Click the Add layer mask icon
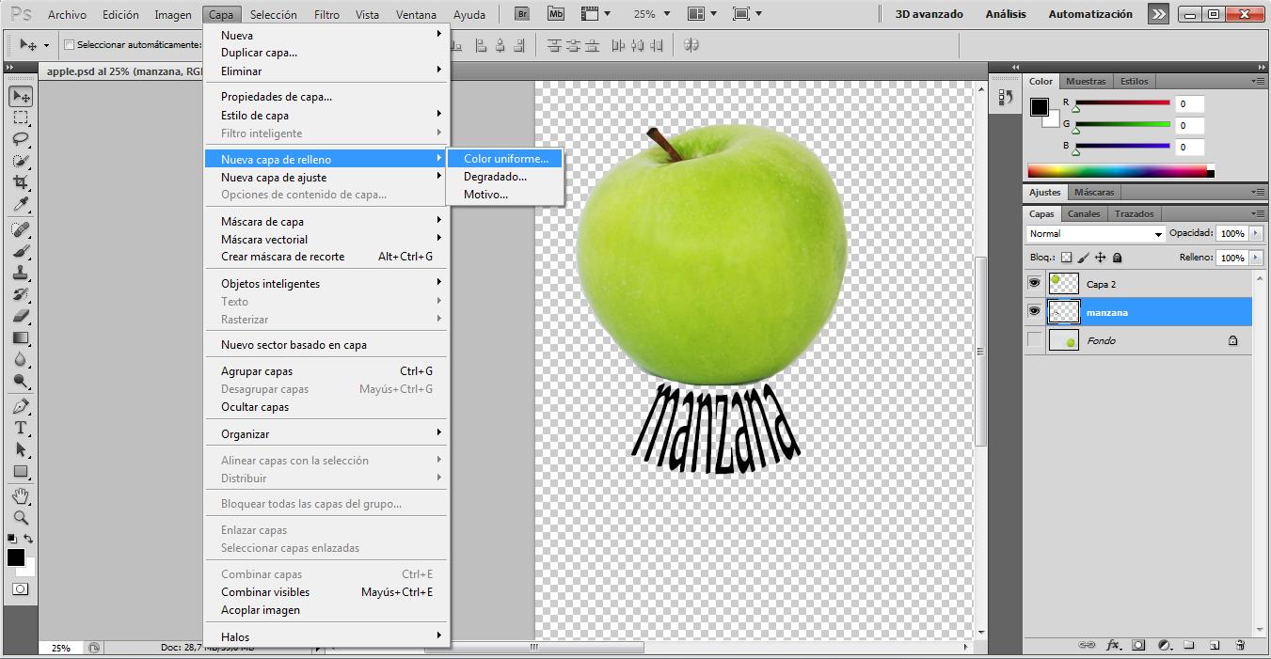1271x659 pixels. pos(1137,646)
